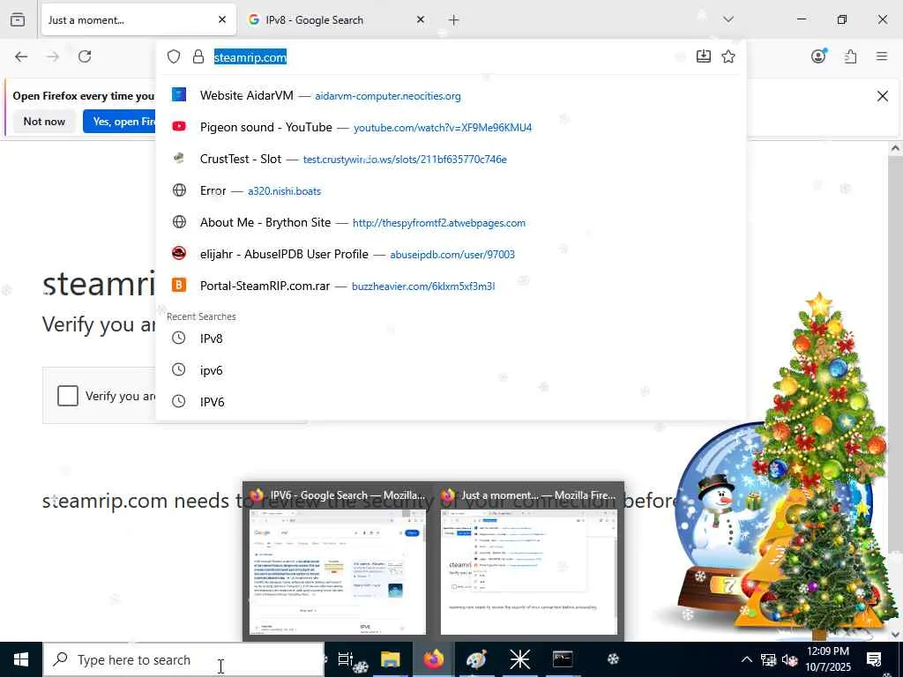Click the Firefox taskbar icon

coord(434,659)
